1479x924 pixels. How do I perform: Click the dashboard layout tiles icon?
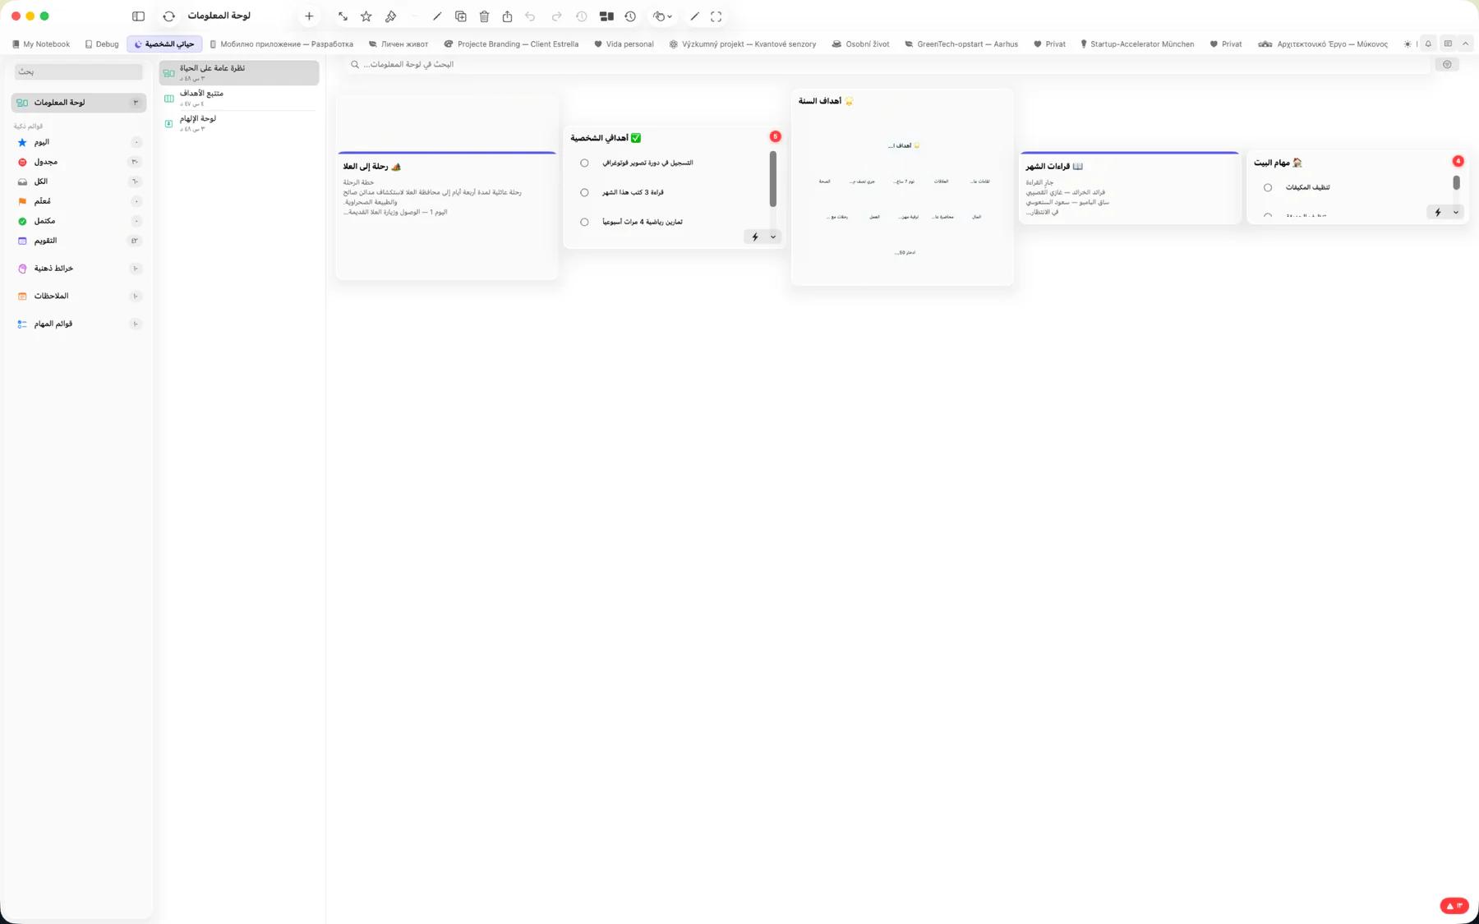[x=606, y=16]
